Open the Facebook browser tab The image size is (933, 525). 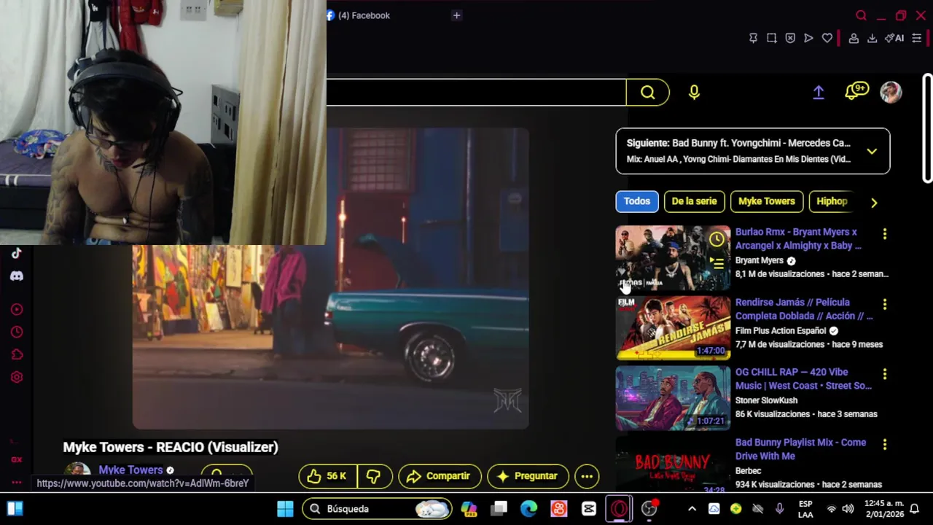coord(358,15)
